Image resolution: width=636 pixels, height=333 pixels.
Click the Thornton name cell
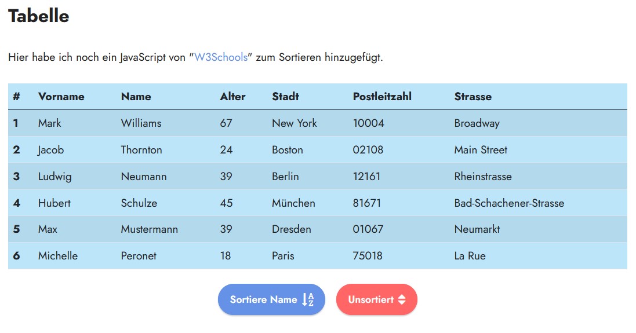141,150
